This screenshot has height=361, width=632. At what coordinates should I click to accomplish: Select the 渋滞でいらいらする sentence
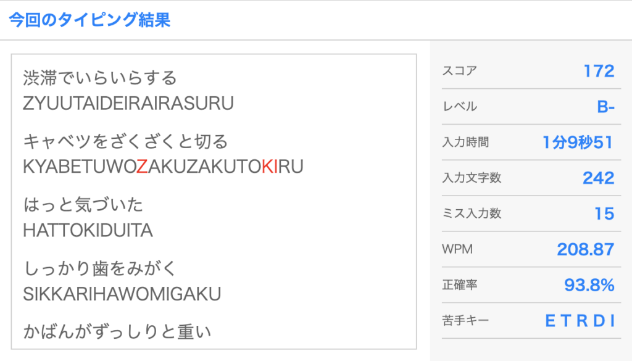100,78
